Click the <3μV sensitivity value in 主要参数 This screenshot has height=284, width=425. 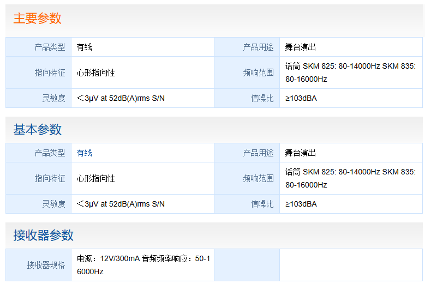coord(121,98)
